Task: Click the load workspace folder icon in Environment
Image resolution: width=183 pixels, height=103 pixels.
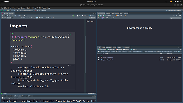Action: pos(99,16)
